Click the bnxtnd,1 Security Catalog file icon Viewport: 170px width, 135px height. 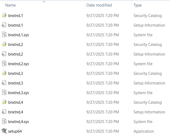(4, 16)
